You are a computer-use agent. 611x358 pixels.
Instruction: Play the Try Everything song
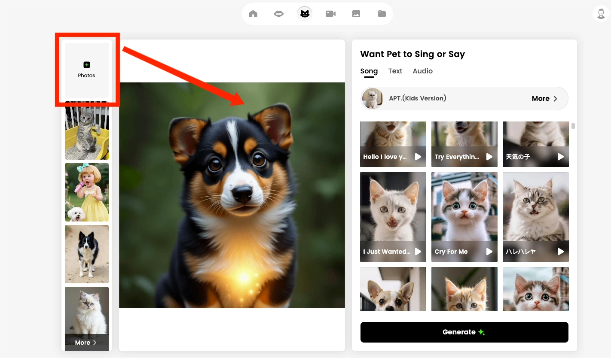(489, 157)
